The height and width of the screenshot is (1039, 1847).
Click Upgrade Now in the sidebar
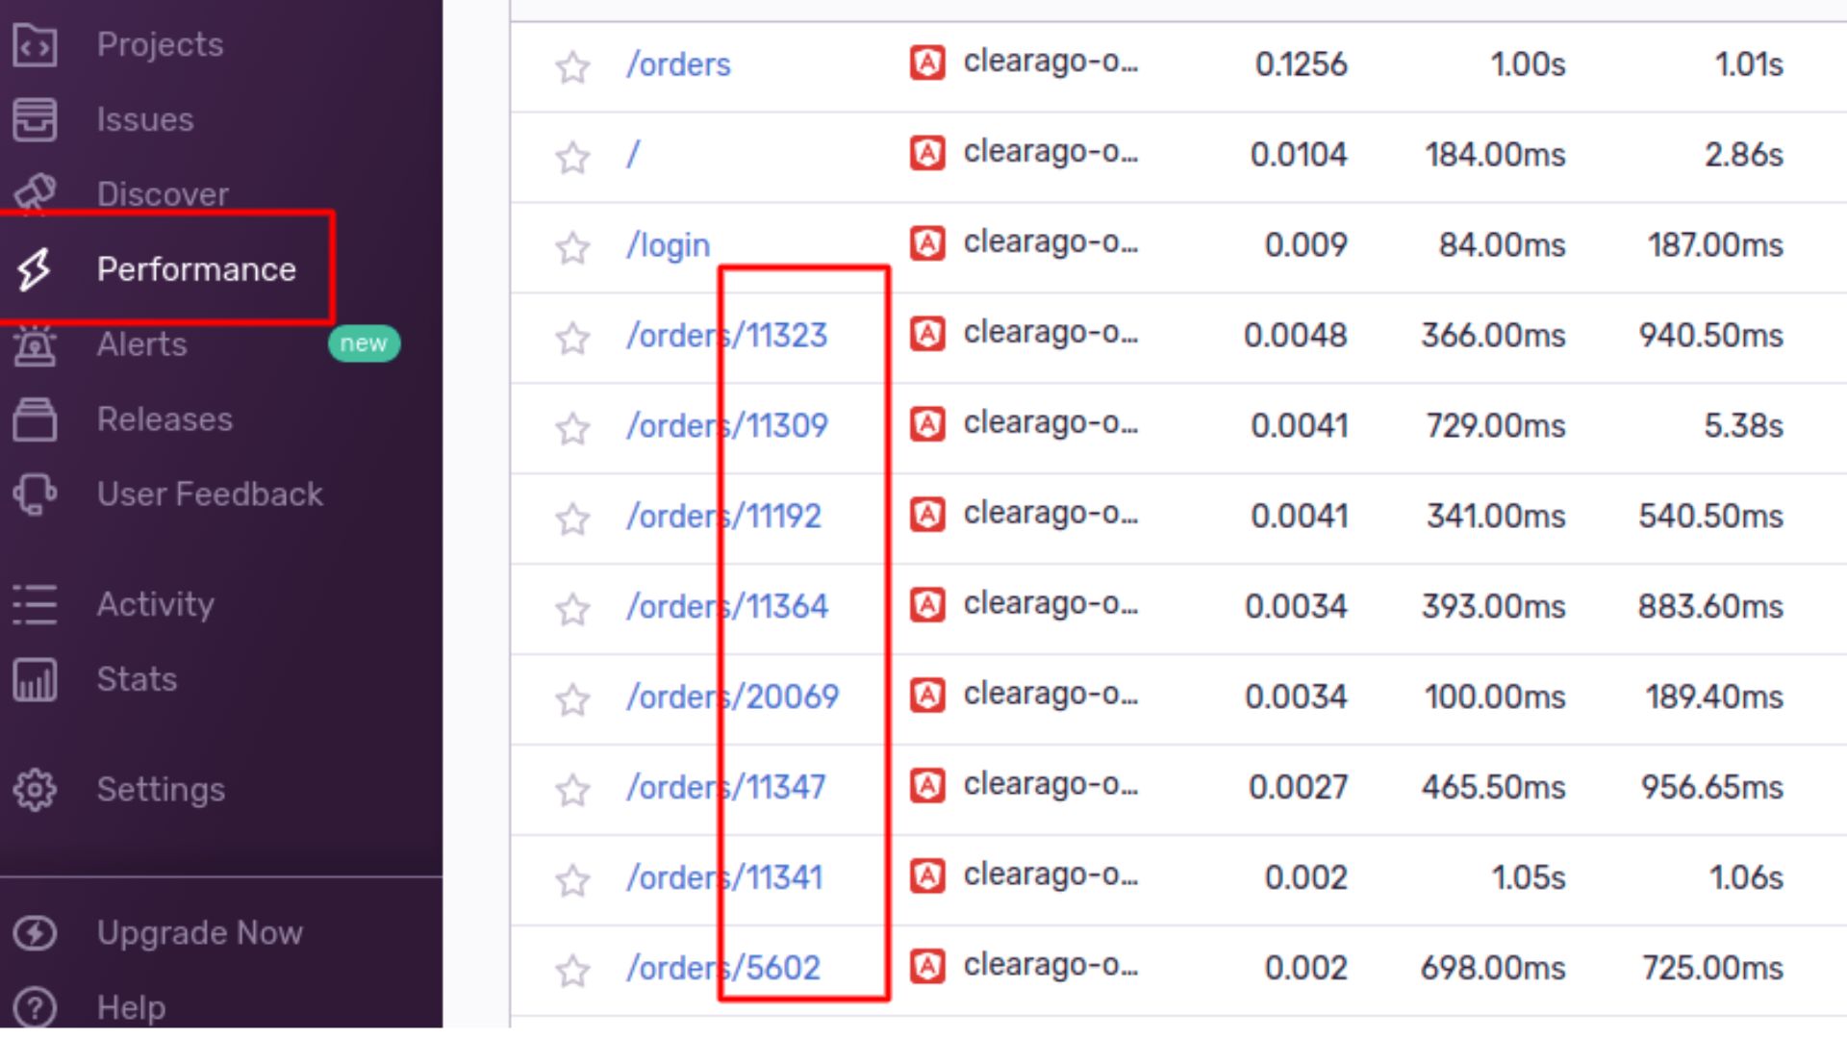[199, 932]
